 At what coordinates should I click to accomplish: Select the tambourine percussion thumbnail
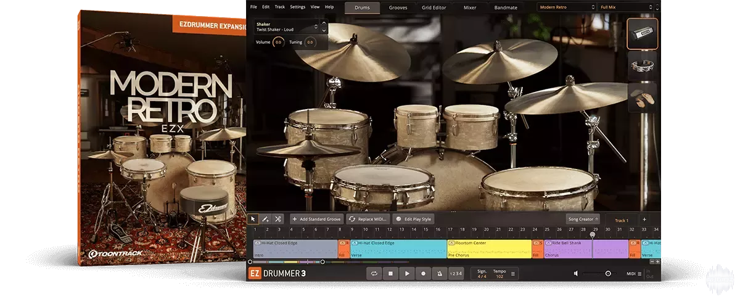[643, 65]
